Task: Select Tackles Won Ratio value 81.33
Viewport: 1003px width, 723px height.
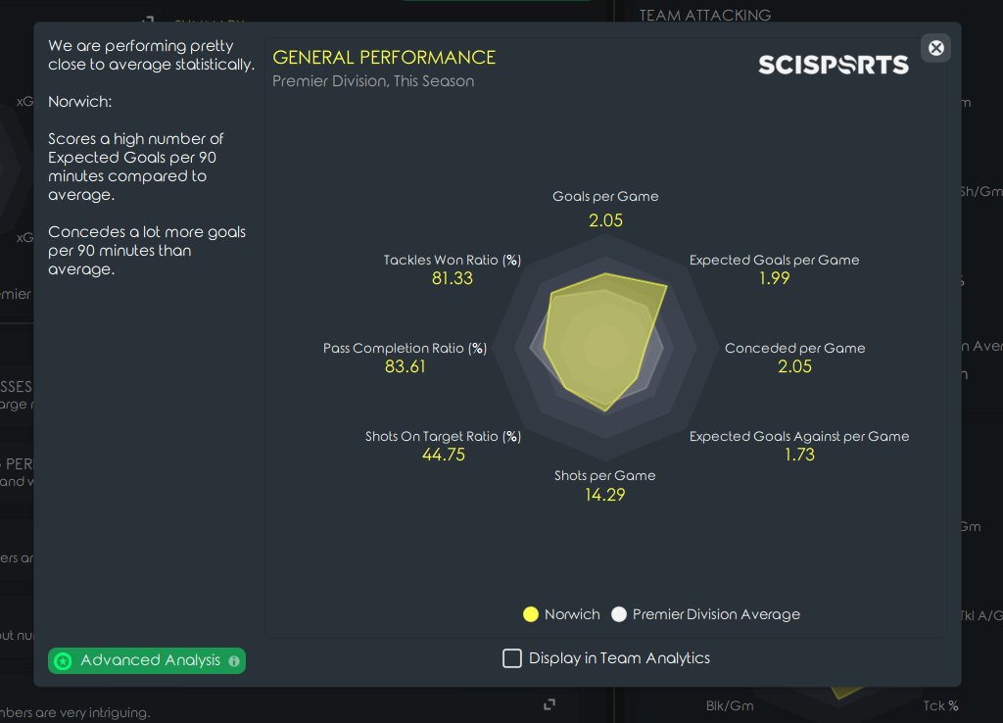Action: (453, 278)
